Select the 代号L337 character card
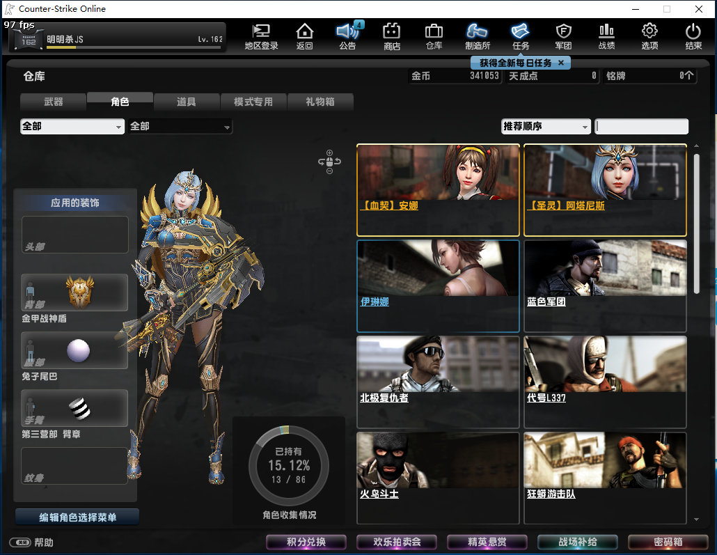Viewport: 717px width, 555px height. tap(605, 382)
